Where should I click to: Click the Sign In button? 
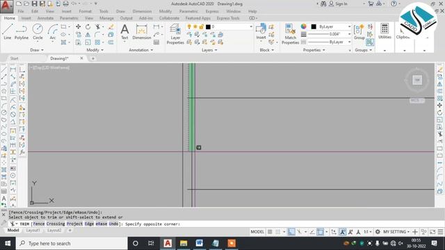[338, 3]
